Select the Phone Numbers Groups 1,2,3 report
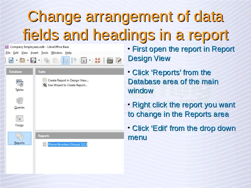 [x=67, y=144]
